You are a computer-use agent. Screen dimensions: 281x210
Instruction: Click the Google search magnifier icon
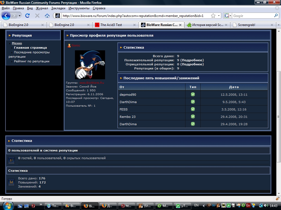276,16
